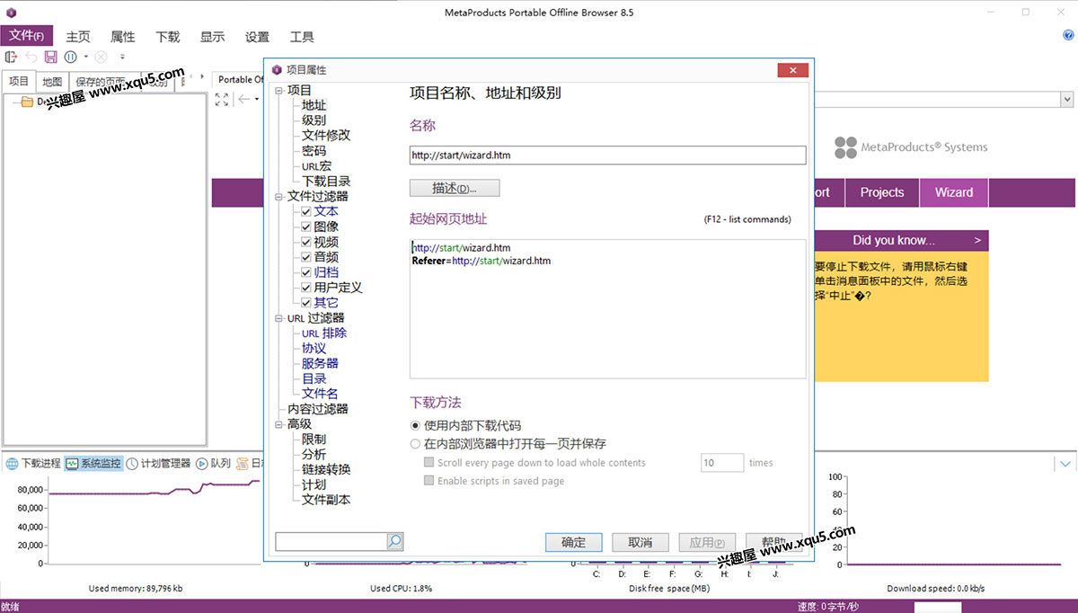Click the 描述 button
The height and width of the screenshot is (613, 1078).
[x=454, y=189]
